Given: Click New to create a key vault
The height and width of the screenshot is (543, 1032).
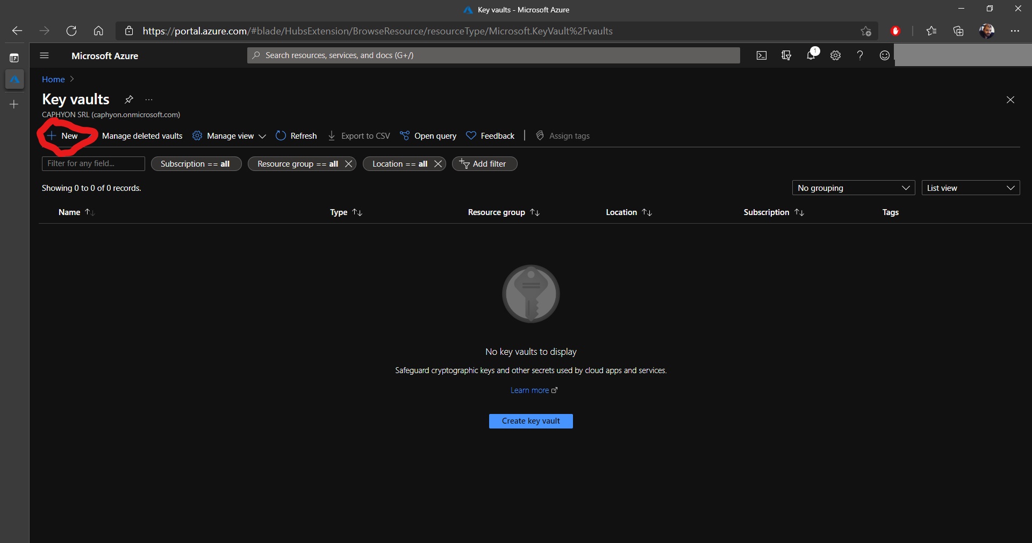Looking at the screenshot, I should click(x=62, y=136).
